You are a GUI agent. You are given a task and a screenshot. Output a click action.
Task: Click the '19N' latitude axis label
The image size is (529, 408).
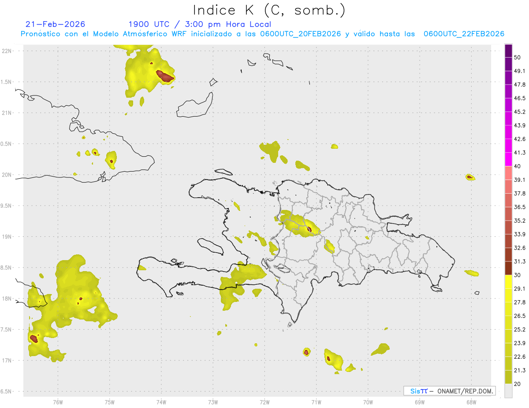click(7, 237)
